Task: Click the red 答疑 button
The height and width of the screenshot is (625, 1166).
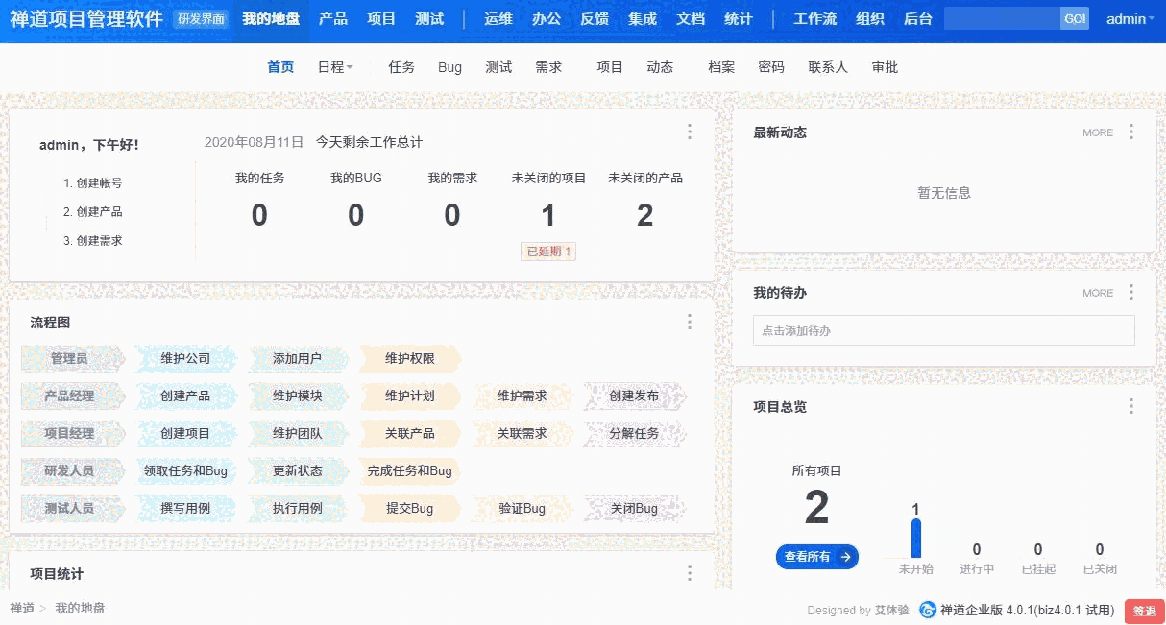Action: (1144, 611)
